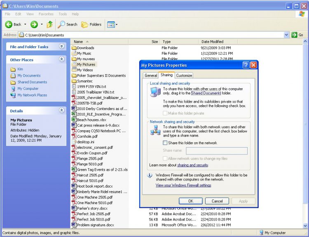The height and width of the screenshot is (237, 309).
Task: Select the 2005TB-TSB.pdf file icon
Action: click(74, 103)
